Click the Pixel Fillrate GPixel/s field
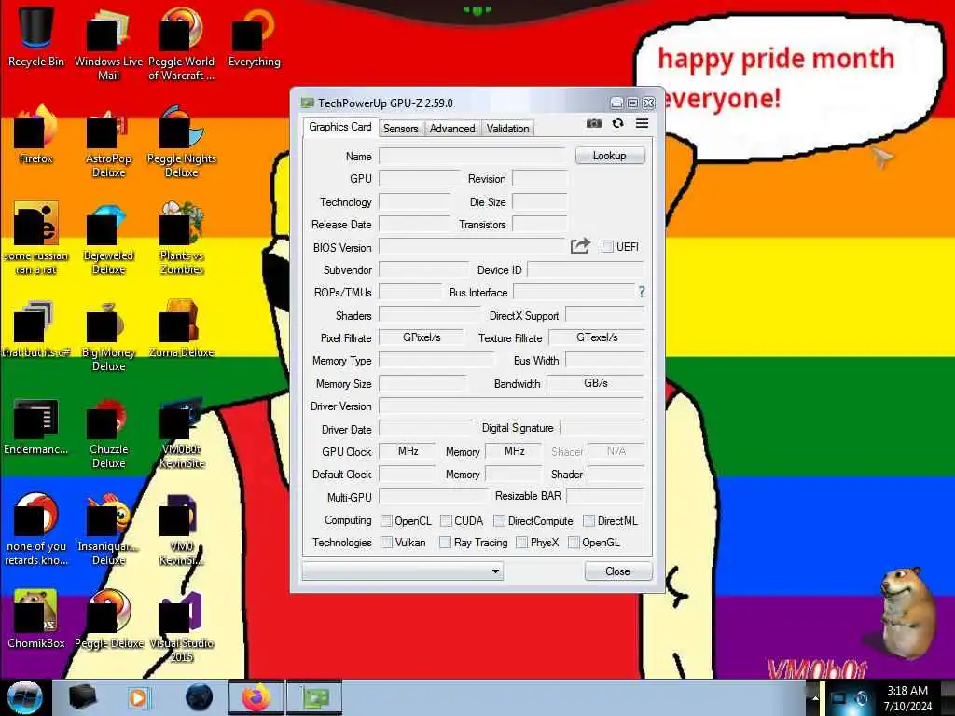 click(x=421, y=337)
